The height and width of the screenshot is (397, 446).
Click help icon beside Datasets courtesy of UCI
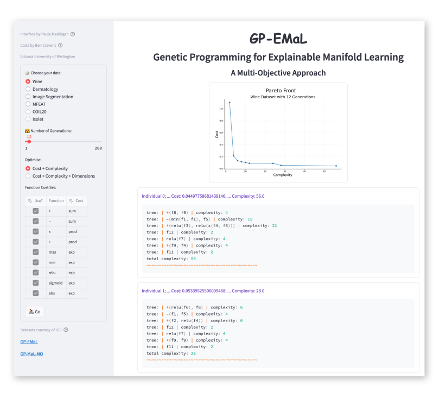(66, 330)
